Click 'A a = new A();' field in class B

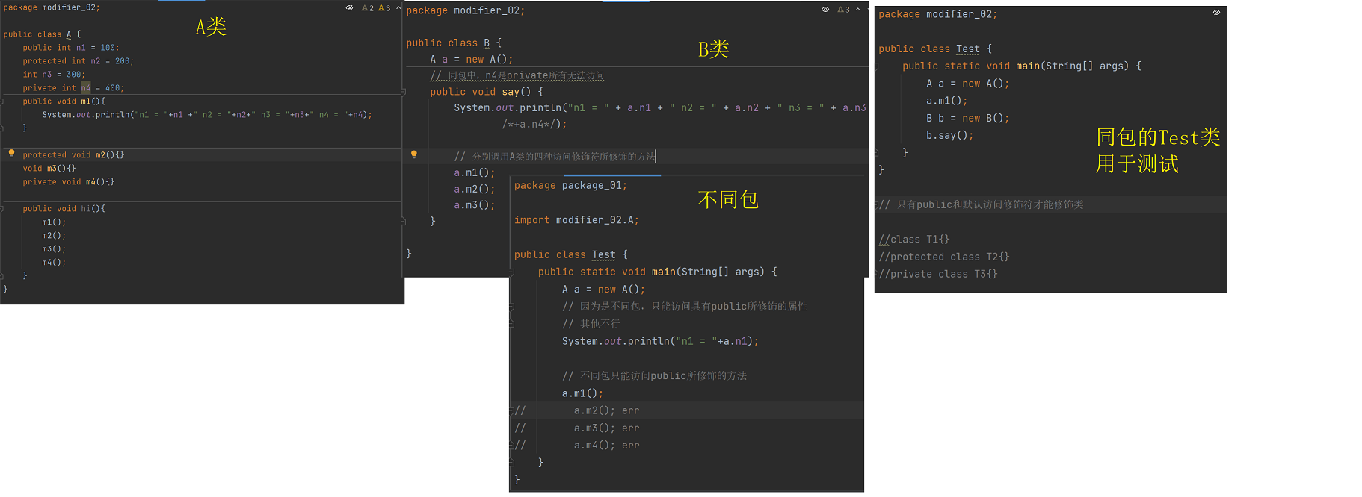click(x=472, y=60)
